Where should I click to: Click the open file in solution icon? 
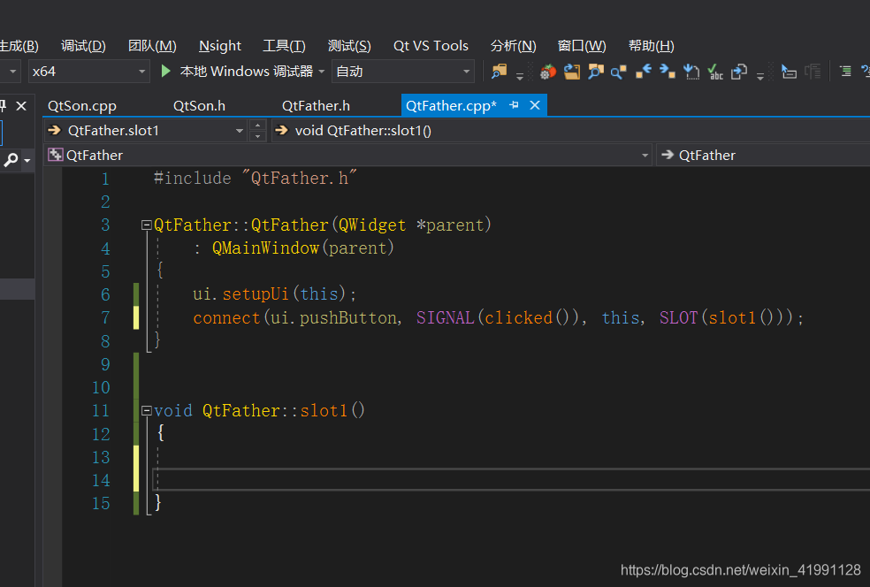[x=571, y=72]
